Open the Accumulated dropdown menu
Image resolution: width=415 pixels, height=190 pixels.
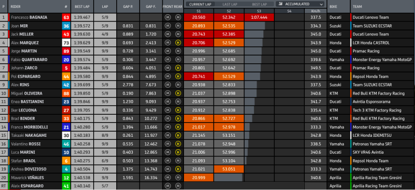[300, 4]
